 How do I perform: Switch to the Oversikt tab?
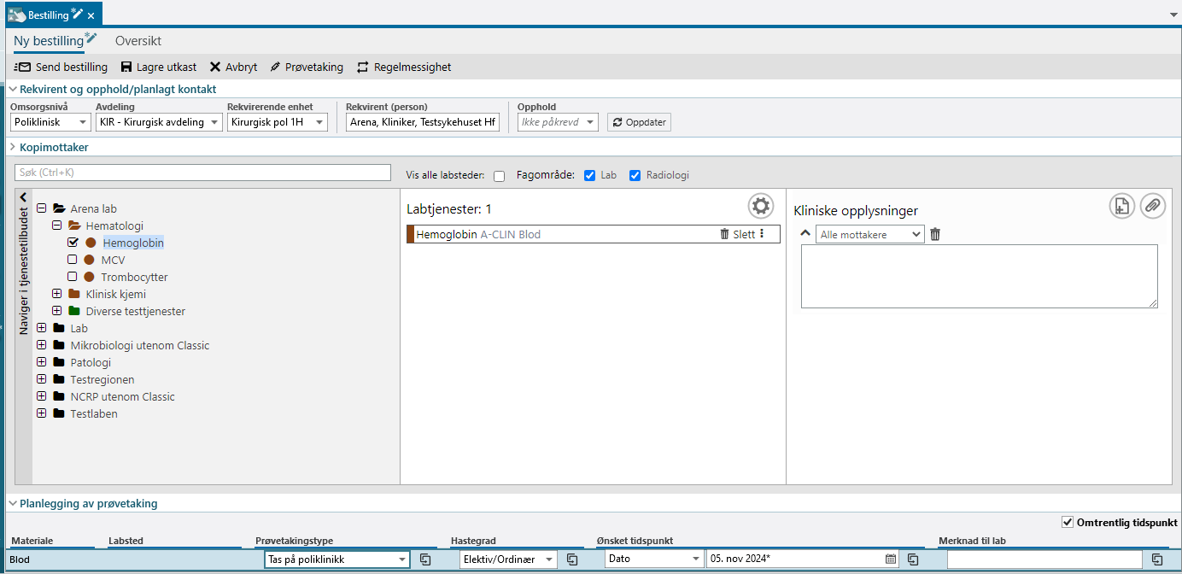138,41
